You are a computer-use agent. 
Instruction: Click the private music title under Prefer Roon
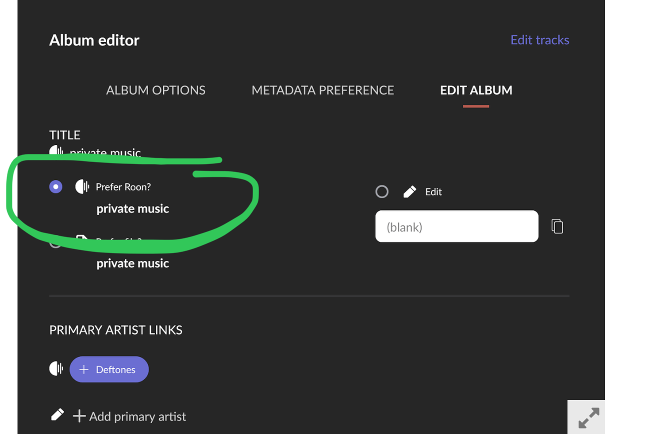coord(132,208)
